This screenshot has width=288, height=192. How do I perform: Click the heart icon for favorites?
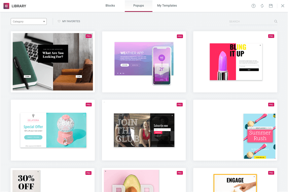[59, 22]
